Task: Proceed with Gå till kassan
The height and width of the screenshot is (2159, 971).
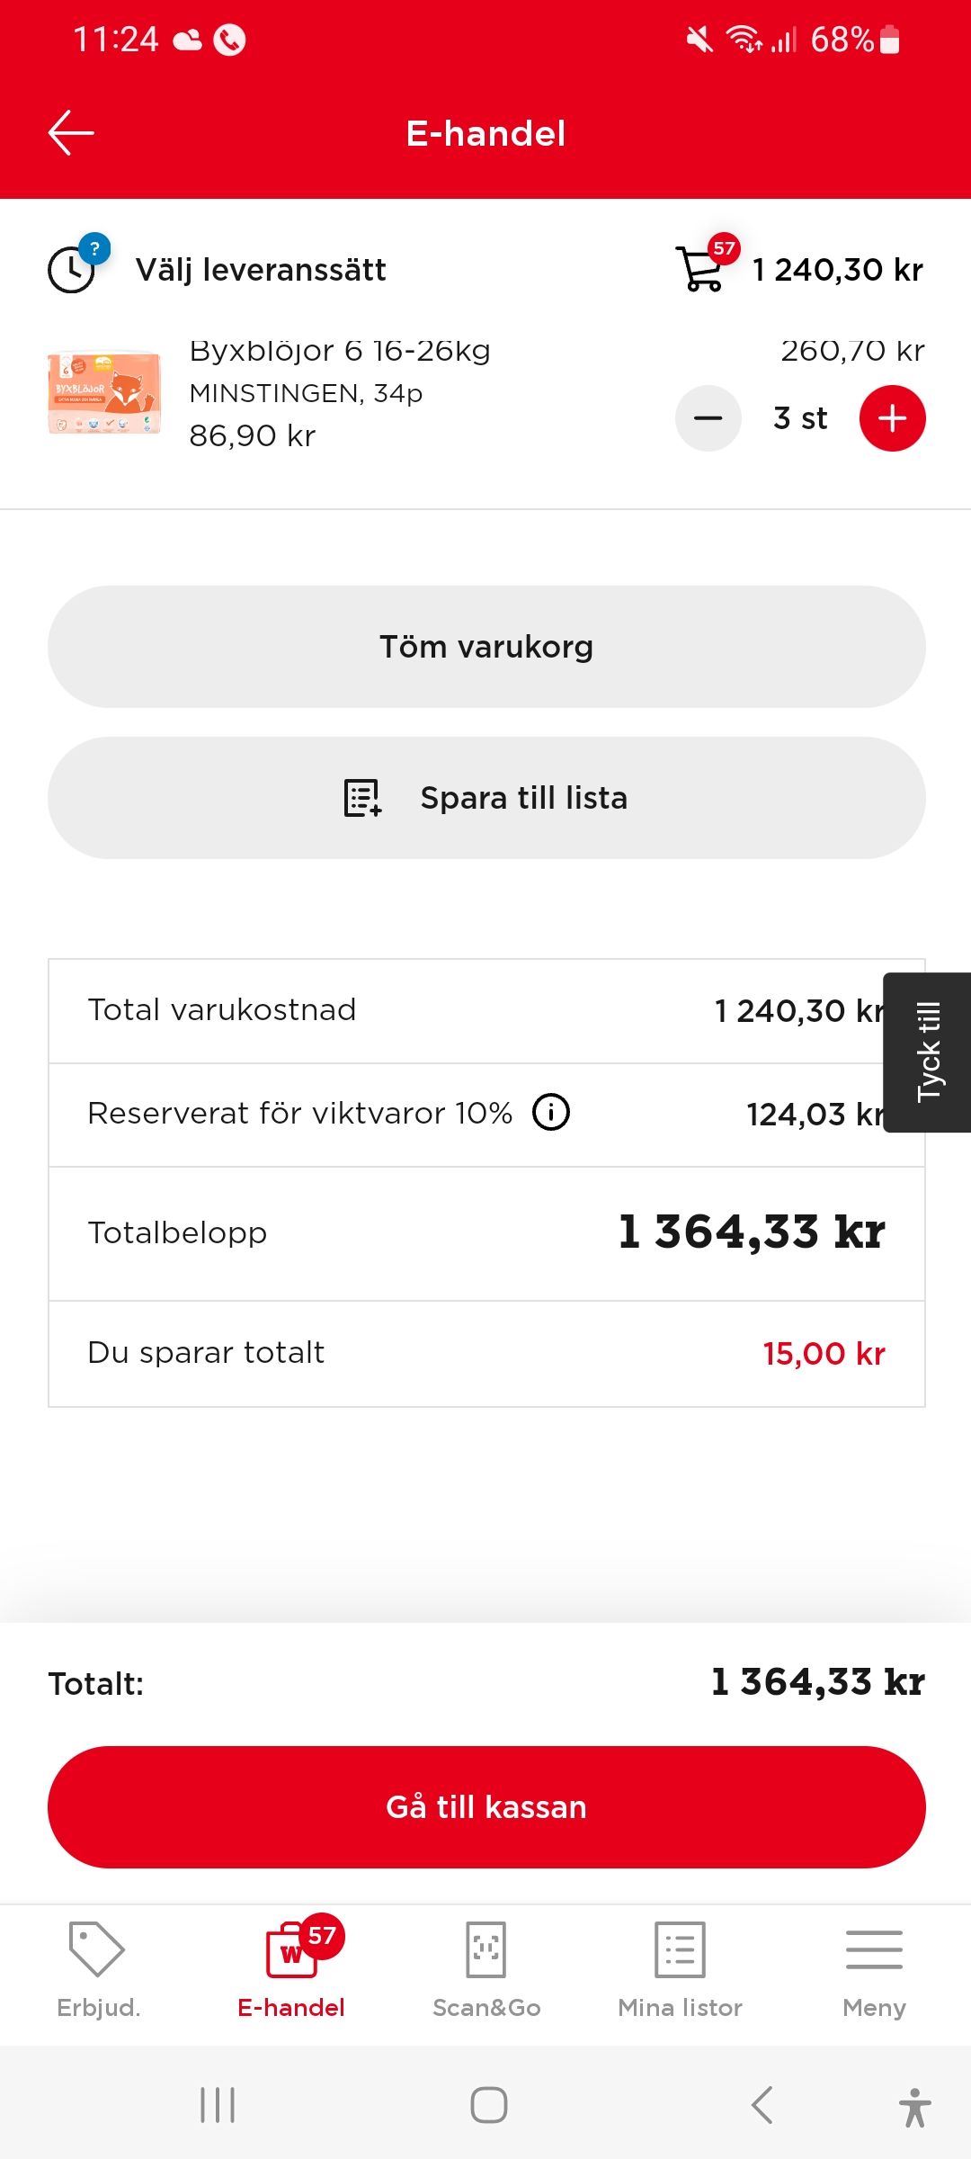Action: 486,1807
